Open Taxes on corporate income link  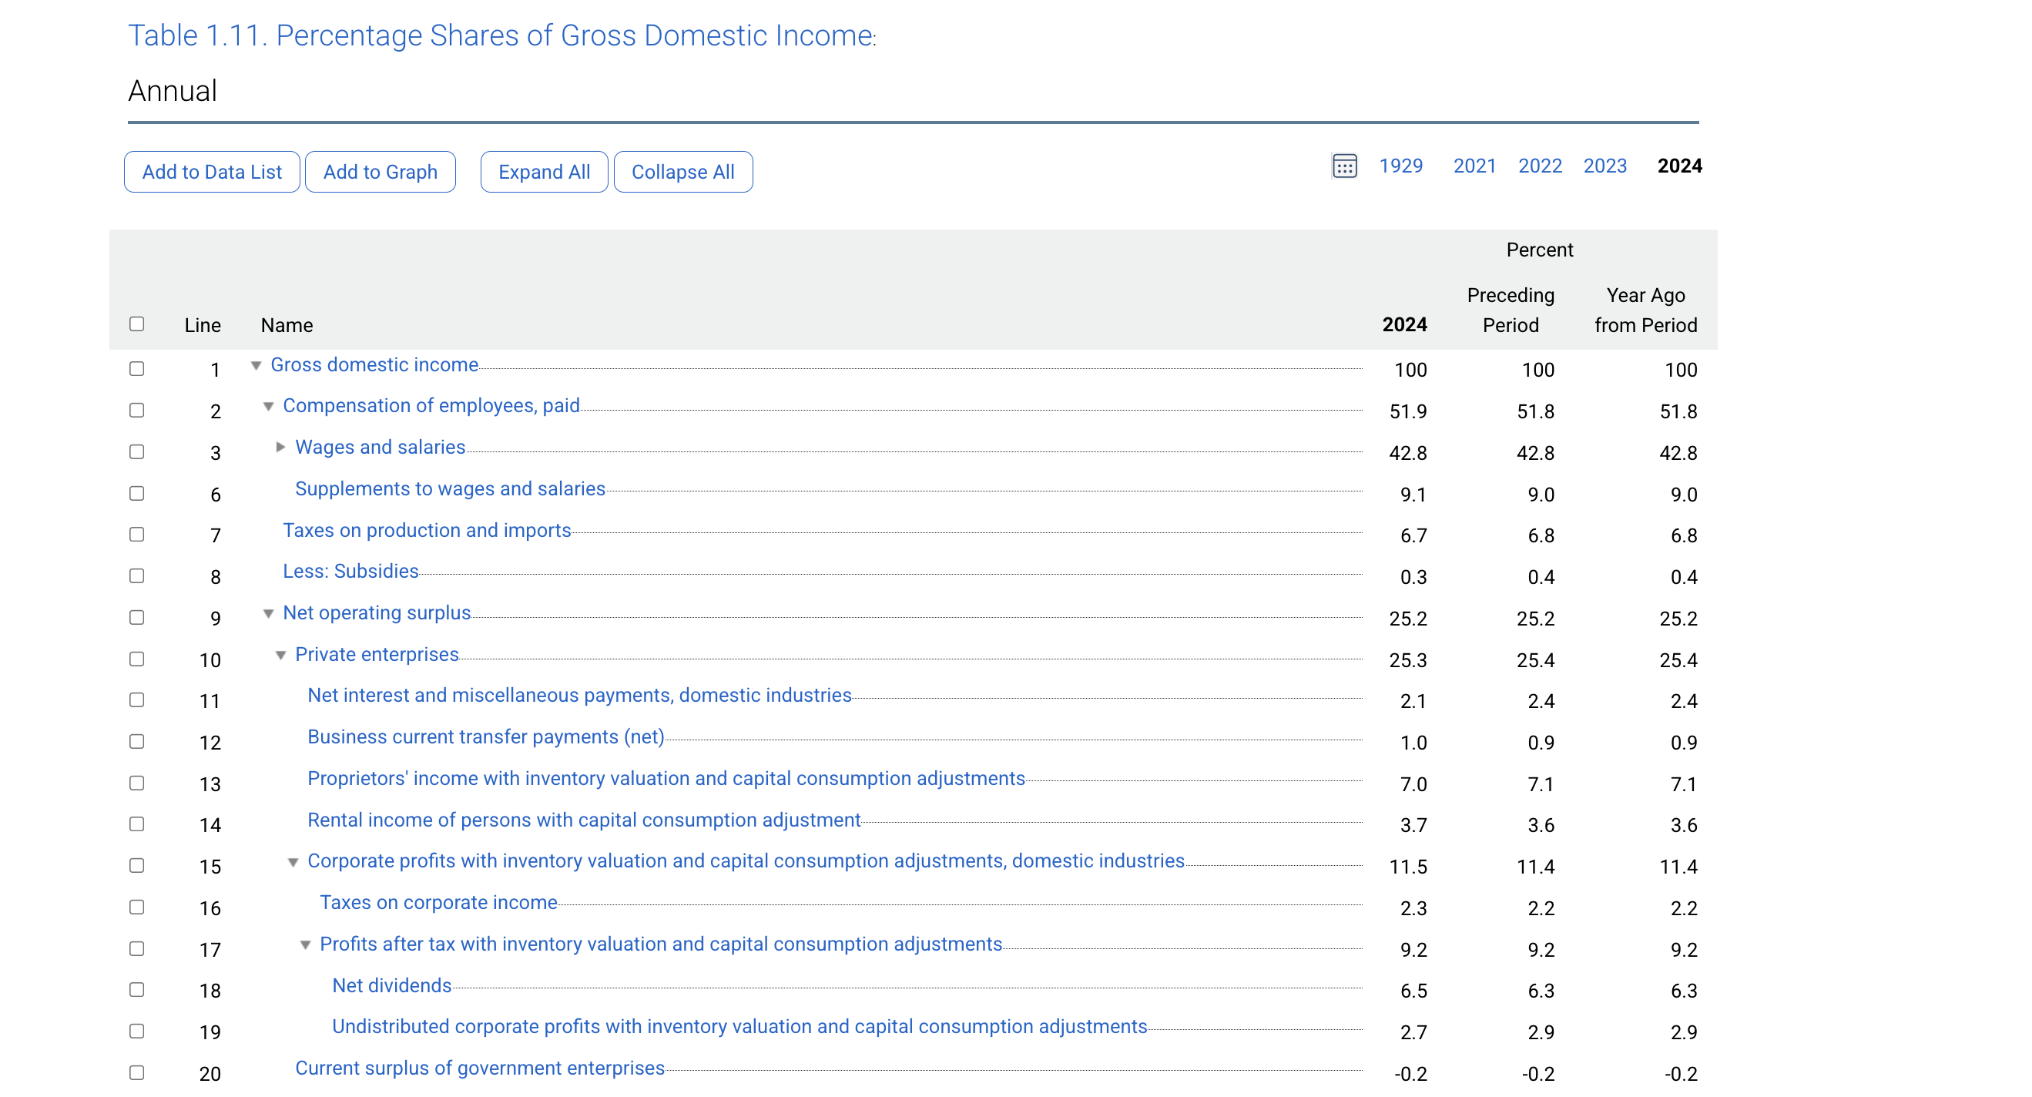coord(438,902)
